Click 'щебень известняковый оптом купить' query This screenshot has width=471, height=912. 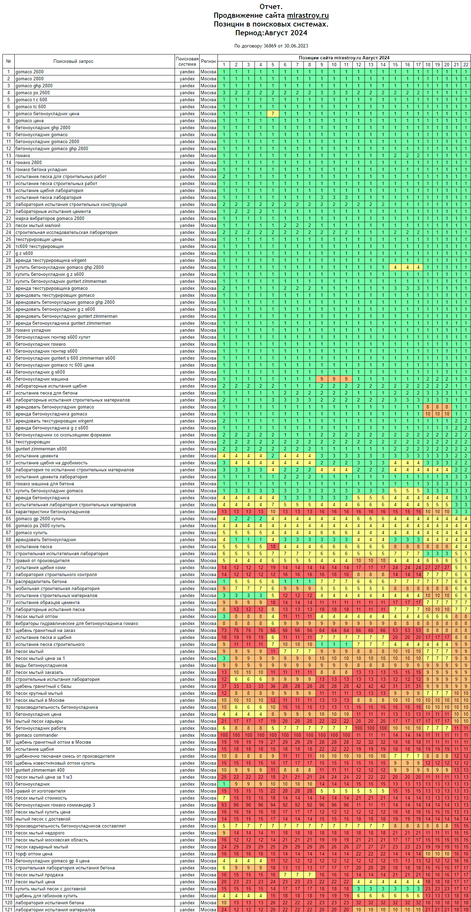[x=55, y=763]
